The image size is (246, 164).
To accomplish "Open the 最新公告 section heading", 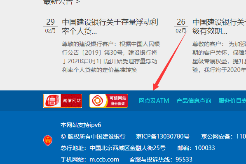I will pos(61,2).
